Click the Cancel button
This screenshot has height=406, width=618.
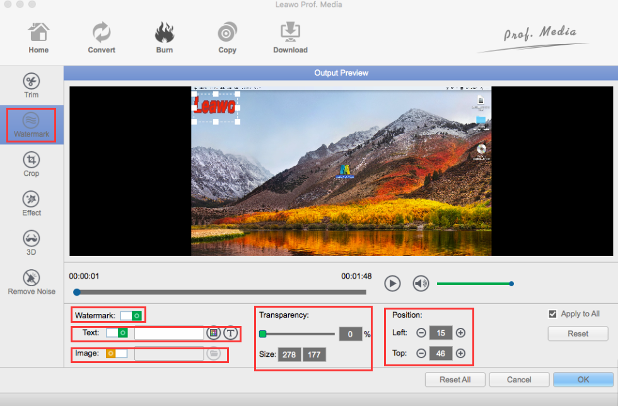(518, 380)
